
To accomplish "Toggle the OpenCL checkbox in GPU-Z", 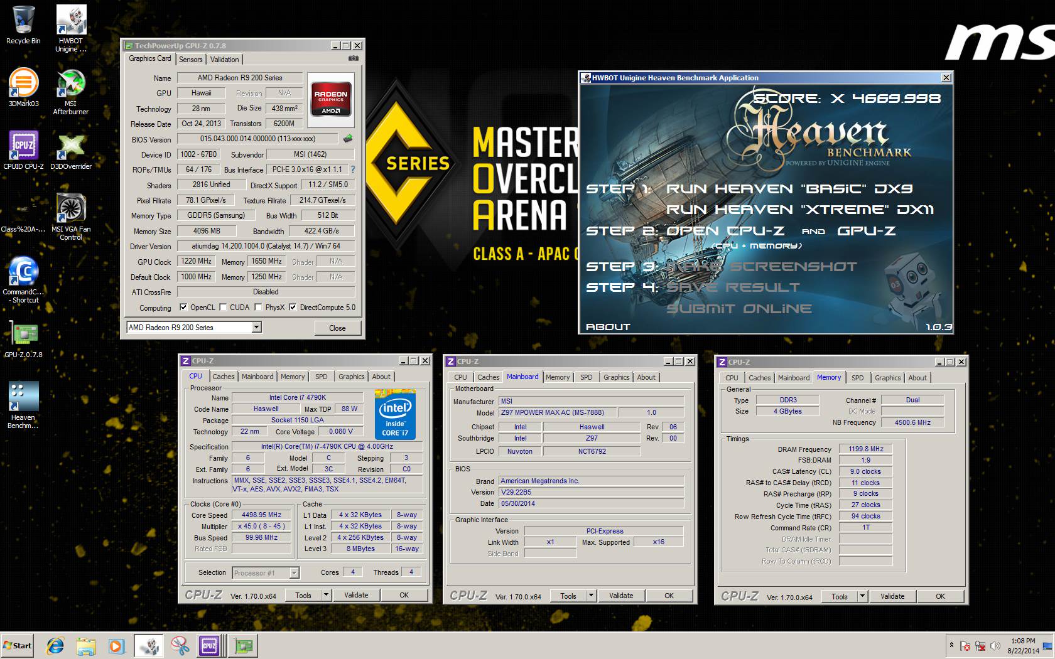I will coord(183,307).
